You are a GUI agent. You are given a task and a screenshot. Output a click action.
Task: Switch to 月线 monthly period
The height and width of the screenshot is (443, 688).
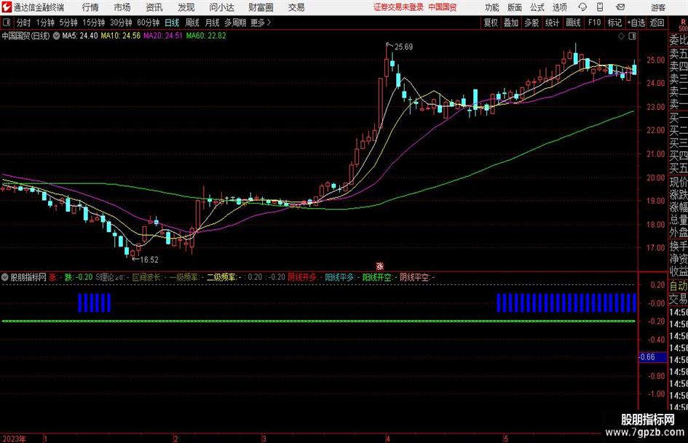212,23
